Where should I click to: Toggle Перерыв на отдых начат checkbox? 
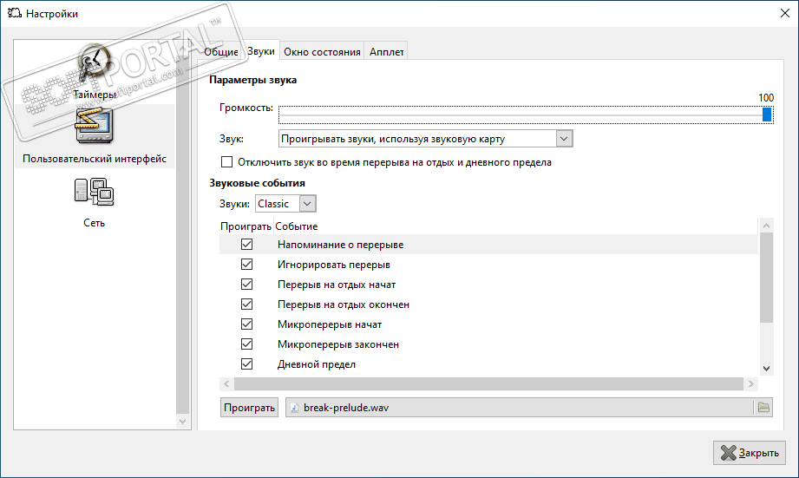246,284
